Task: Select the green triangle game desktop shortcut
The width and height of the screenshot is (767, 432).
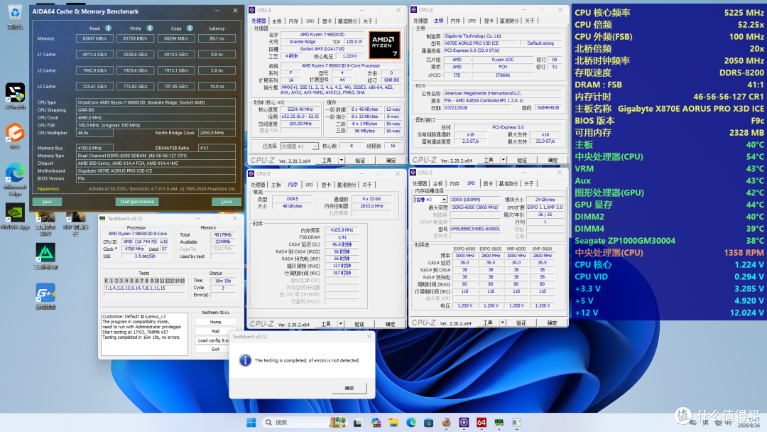Action: pyautogui.click(x=45, y=256)
